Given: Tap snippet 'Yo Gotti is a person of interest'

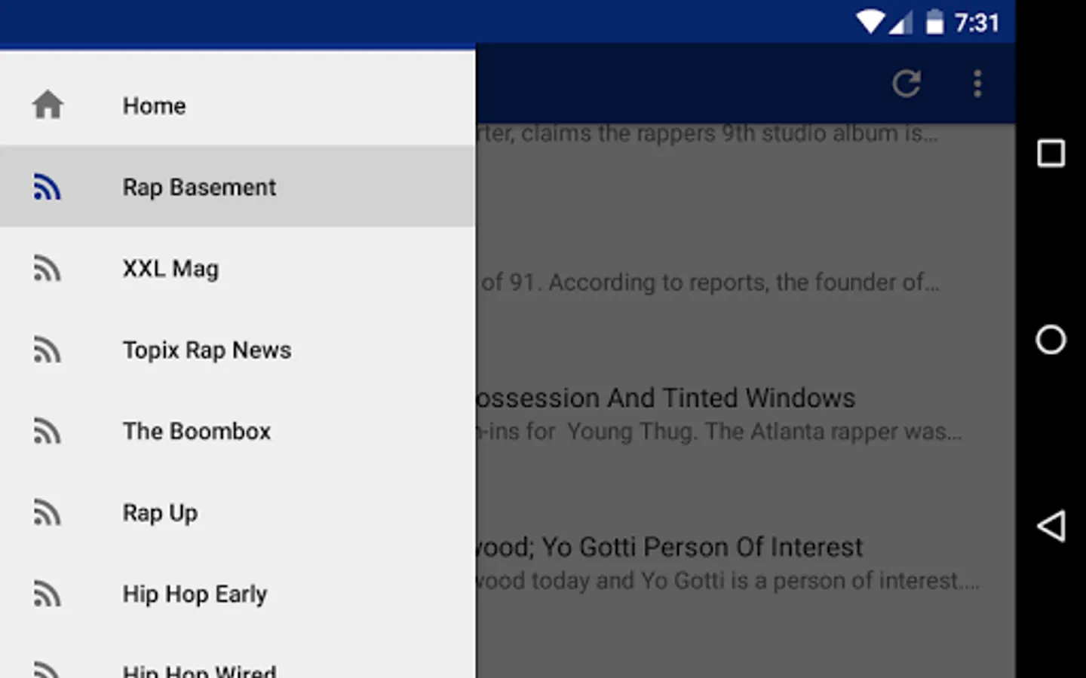Looking at the screenshot, I should [x=729, y=581].
